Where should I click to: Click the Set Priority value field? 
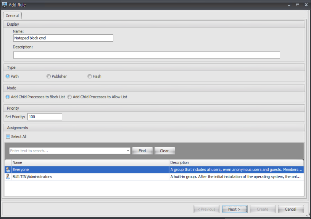coord(45,117)
